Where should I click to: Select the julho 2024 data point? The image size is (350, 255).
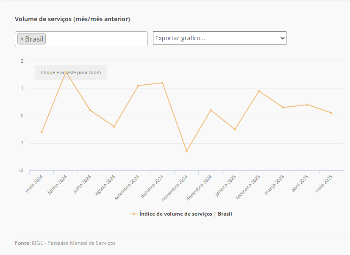click(90, 110)
